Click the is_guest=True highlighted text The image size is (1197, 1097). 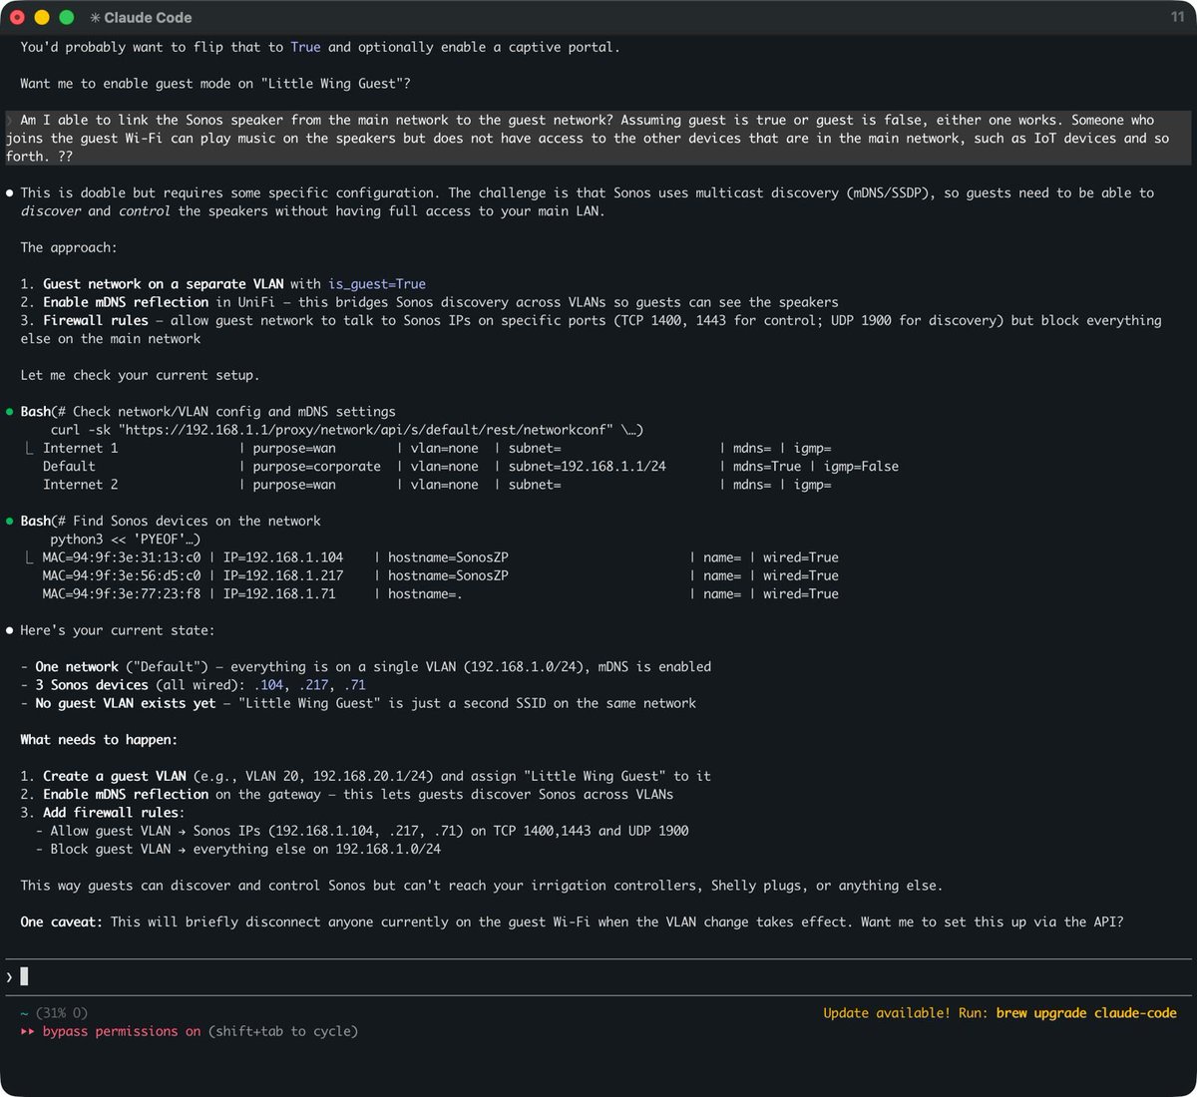377,284
